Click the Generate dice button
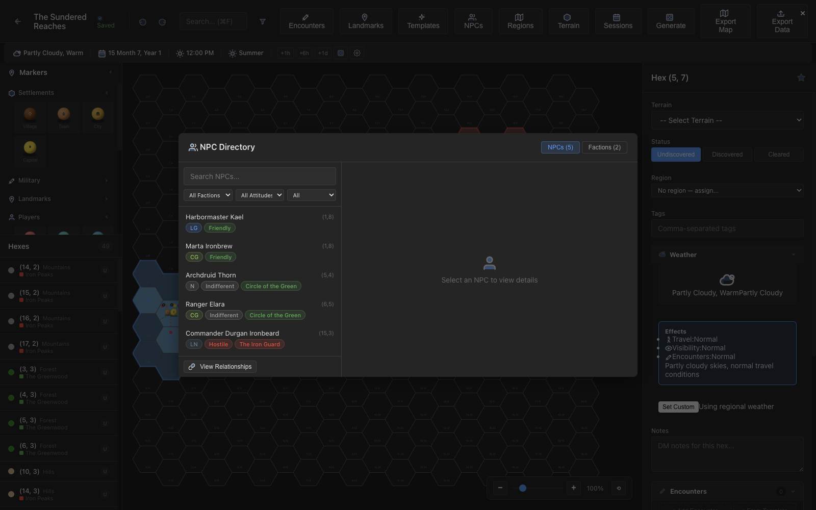816x510 pixels. 671,21
